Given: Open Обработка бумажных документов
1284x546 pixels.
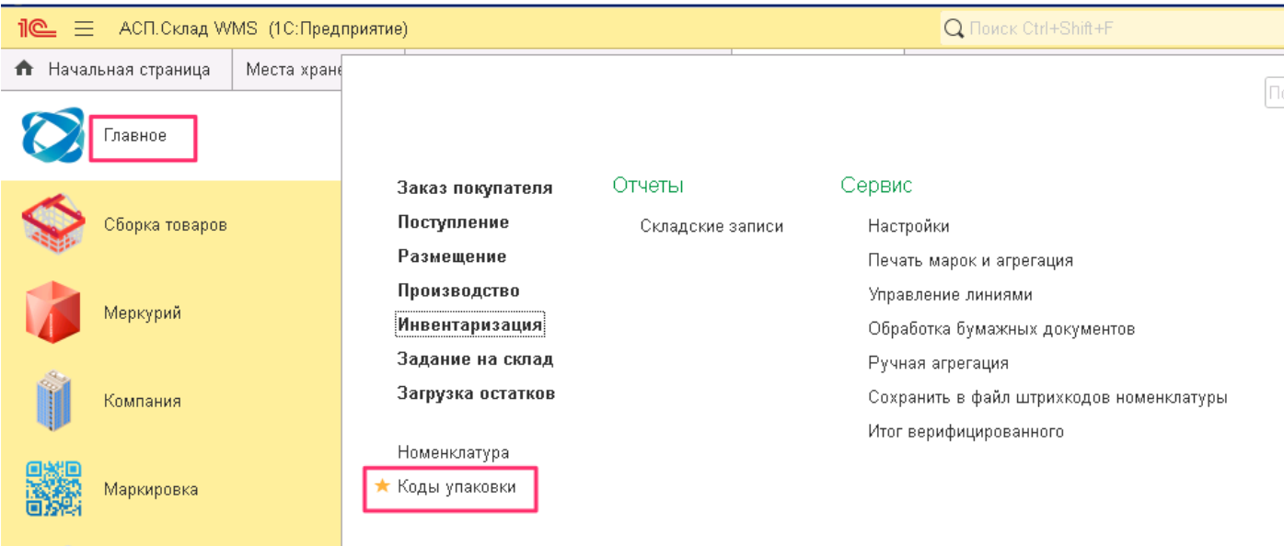Looking at the screenshot, I should click(x=1001, y=329).
